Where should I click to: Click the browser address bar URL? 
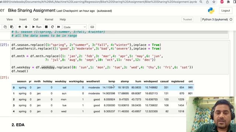point(98,2)
